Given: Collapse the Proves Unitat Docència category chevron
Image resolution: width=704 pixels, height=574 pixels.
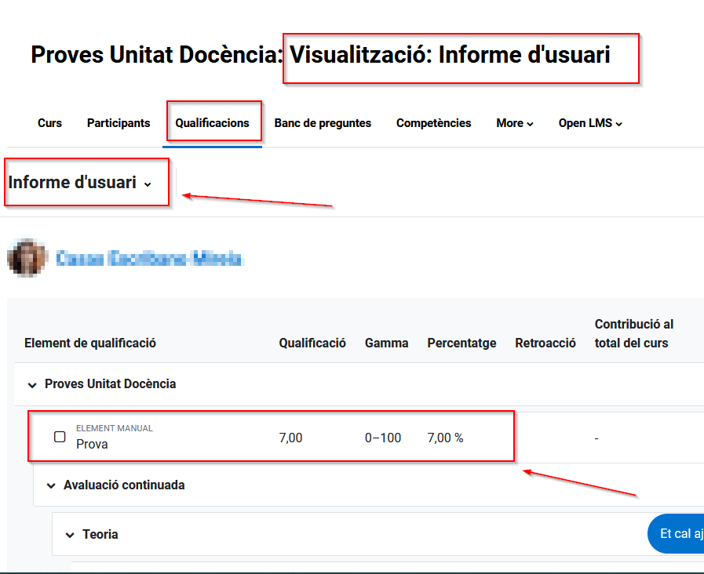Looking at the screenshot, I should [32, 385].
